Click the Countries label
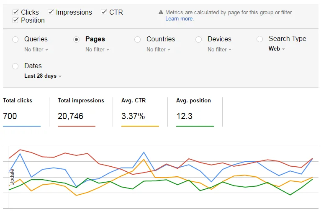Image resolution: width=321 pixels, height=211 pixels. (161, 39)
